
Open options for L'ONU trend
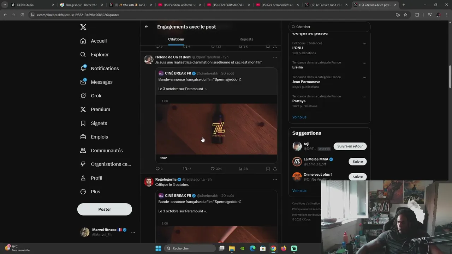364,44
